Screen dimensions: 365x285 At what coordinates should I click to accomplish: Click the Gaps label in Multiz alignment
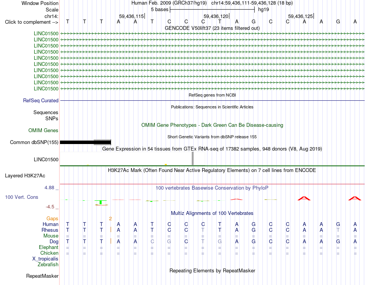coord(52,218)
